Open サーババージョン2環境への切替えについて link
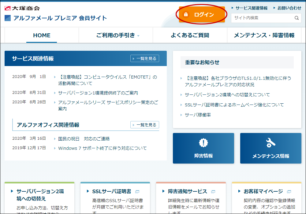 (x=227, y=95)
